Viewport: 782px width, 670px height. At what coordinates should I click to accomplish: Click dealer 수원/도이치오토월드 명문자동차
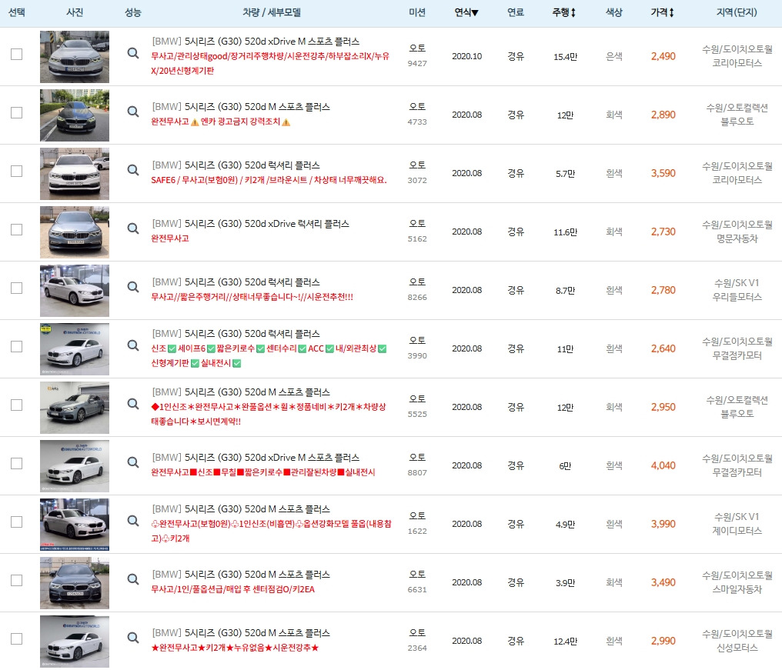pos(737,232)
